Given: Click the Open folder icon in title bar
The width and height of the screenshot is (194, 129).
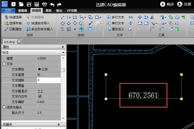Looking at the screenshot, I should click(21, 4).
